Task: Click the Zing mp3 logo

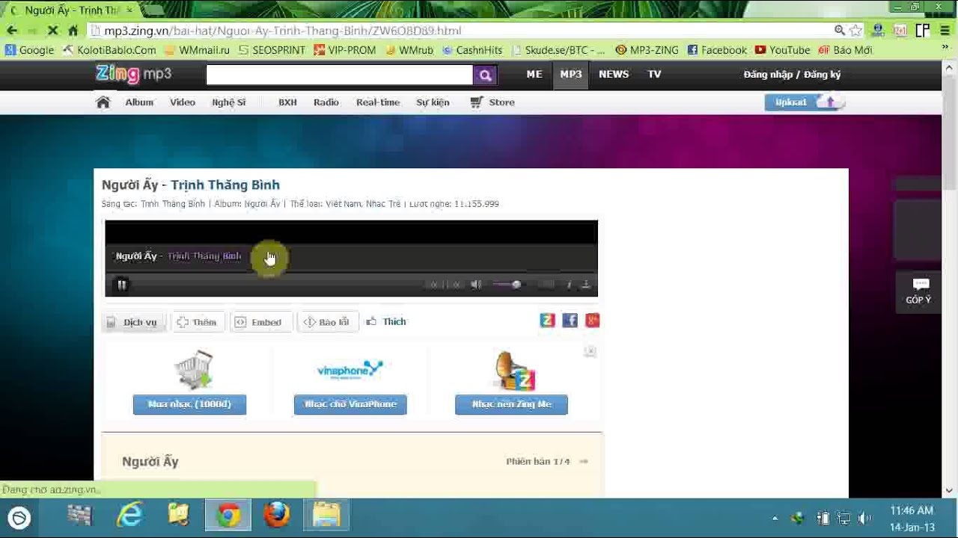Action: pyautogui.click(x=134, y=74)
